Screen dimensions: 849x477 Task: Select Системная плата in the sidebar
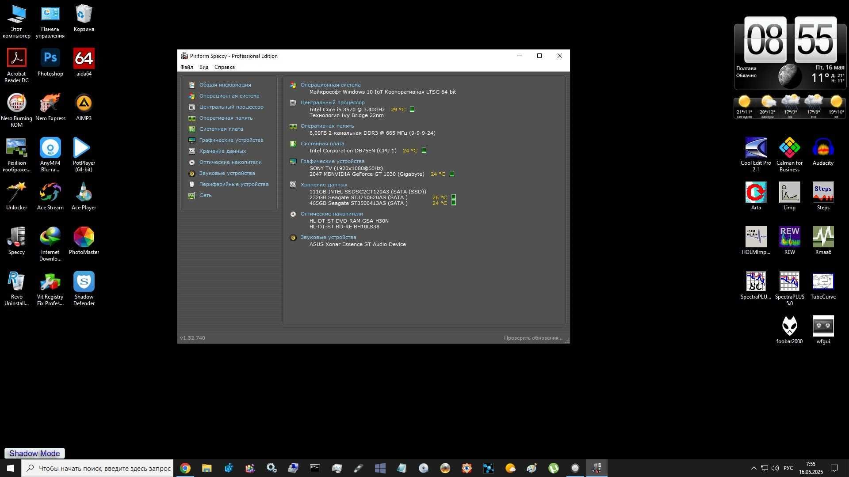click(221, 129)
